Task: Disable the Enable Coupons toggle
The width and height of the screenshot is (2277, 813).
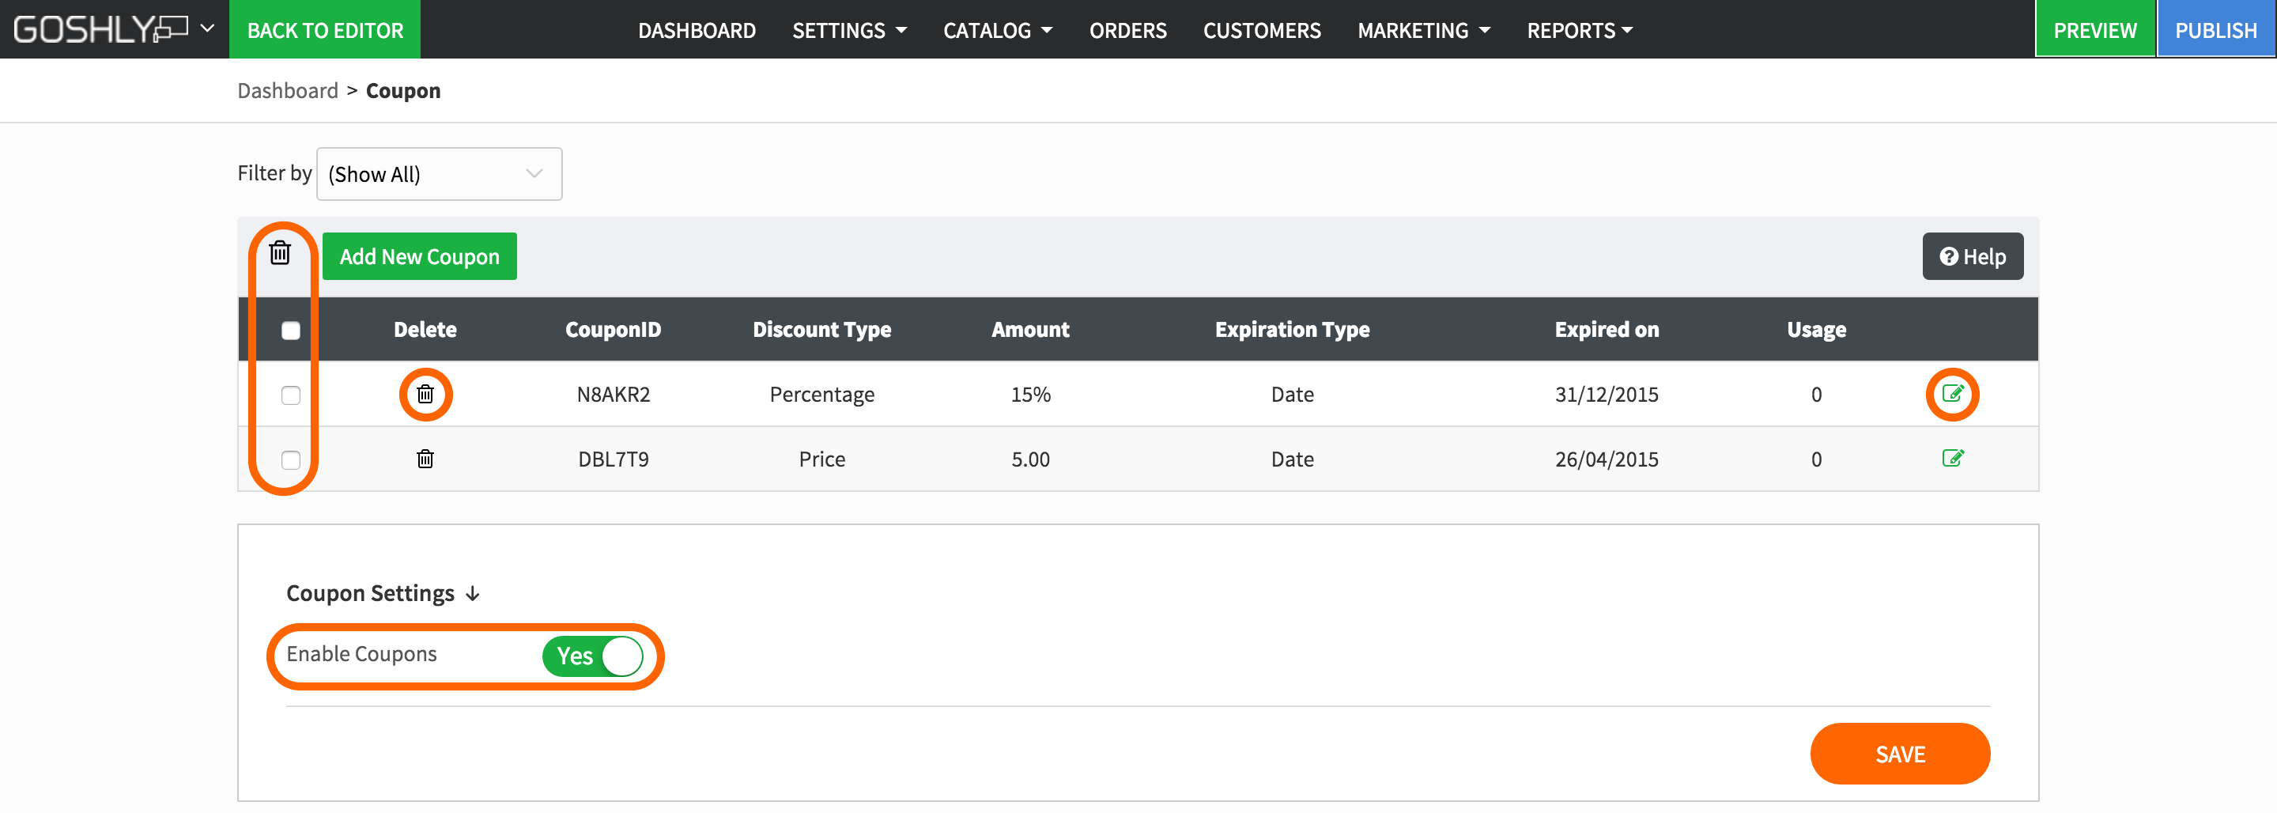Action: [x=592, y=656]
